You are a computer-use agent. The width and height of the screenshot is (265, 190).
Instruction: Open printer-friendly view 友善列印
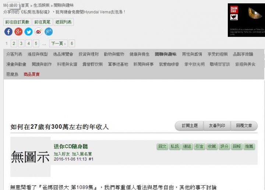click(217, 126)
